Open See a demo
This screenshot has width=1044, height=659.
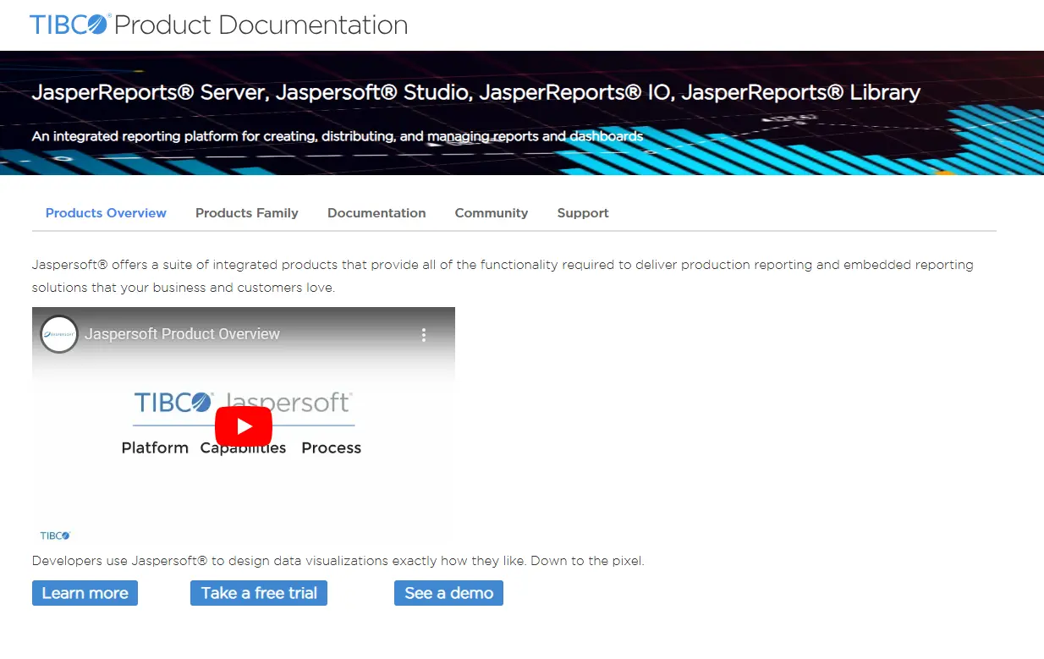coord(448,593)
